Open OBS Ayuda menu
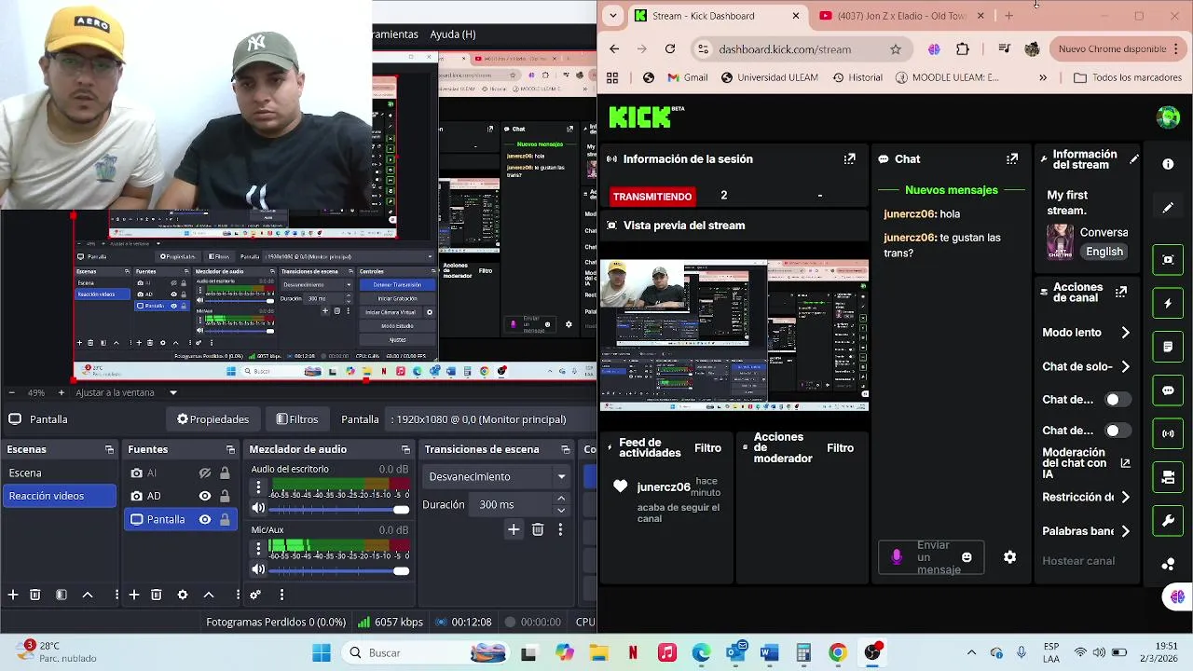Image resolution: width=1193 pixels, height=671 pixels. [453, 34]
